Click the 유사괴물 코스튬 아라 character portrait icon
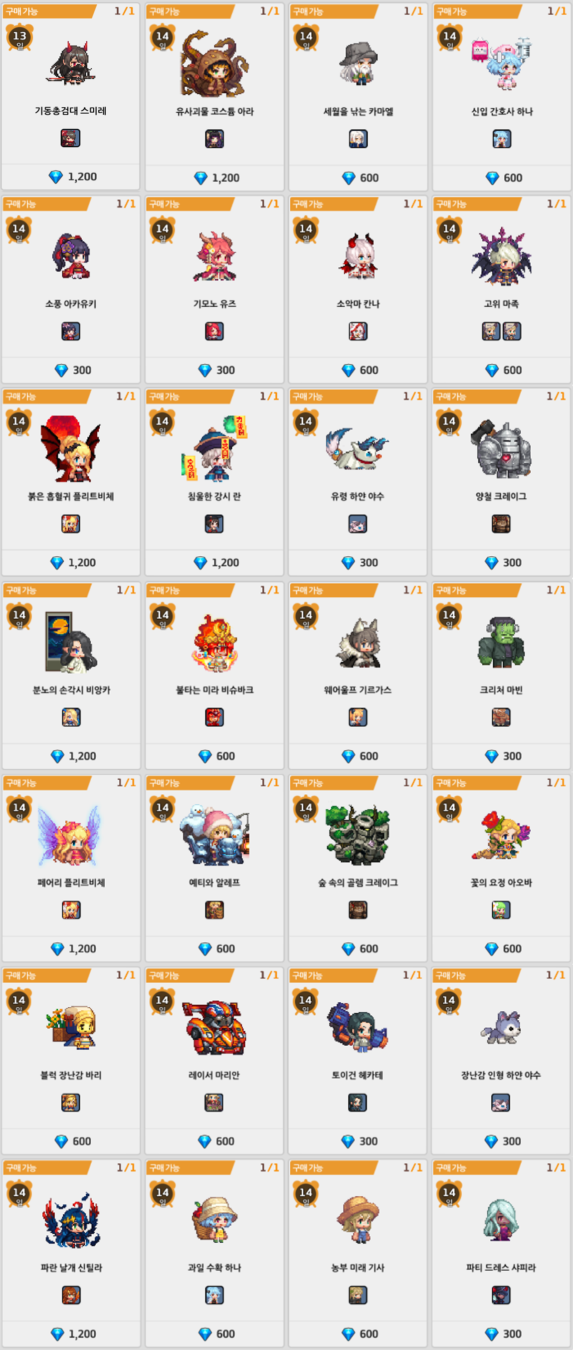This screenshot has width=573, height=1350. pos(214,139)
